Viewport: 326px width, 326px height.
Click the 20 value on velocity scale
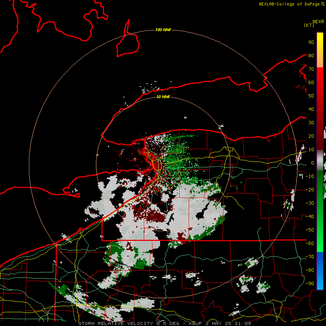(x=311, y=136)
